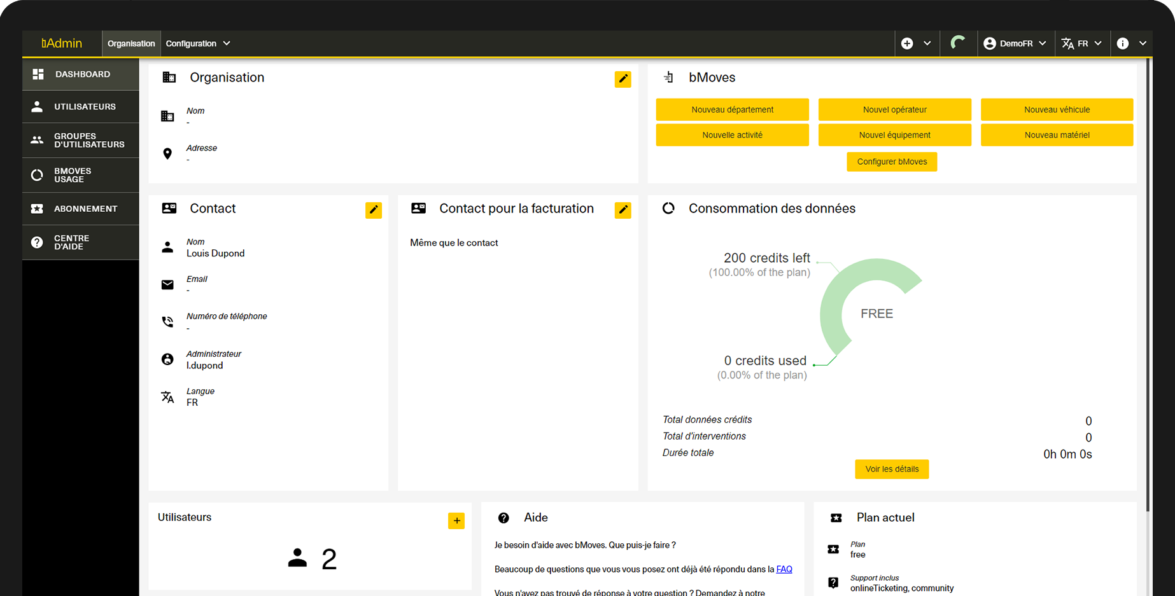The width and height of the screenshot is (1175, 596).
Task: Click the bMoves Usage circular icon
Action: pyautogui.click(x=37, y=175)
